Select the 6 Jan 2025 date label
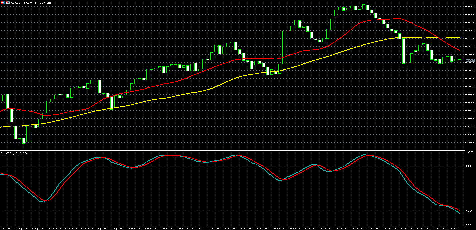This screenshot has height=230, width=476. tap(453, 228)
